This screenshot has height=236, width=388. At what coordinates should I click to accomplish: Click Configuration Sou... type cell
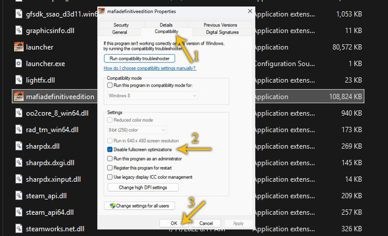[285, 64]
